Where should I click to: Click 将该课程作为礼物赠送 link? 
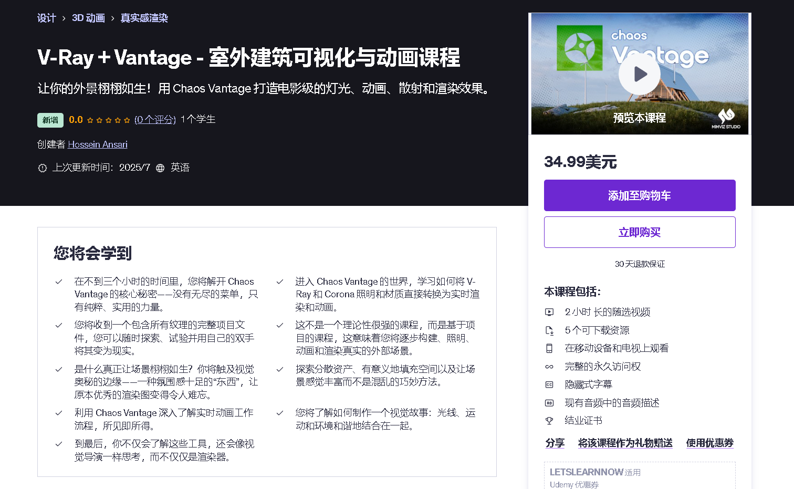point(625,443)
